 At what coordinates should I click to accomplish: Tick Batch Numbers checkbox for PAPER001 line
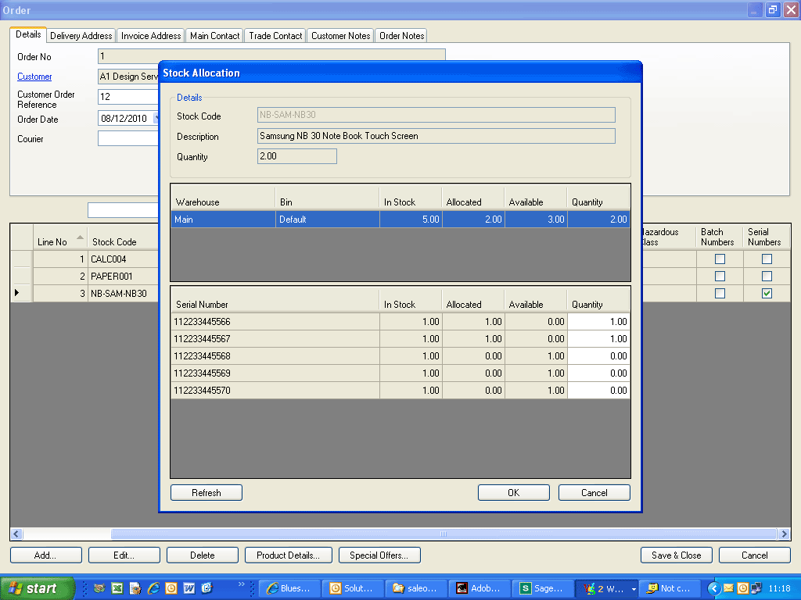[x=720, y=276]
